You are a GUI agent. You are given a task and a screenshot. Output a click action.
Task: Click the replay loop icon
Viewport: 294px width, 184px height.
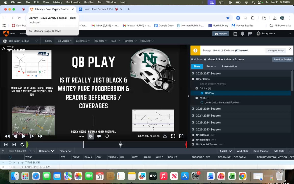tap(22, 145)
